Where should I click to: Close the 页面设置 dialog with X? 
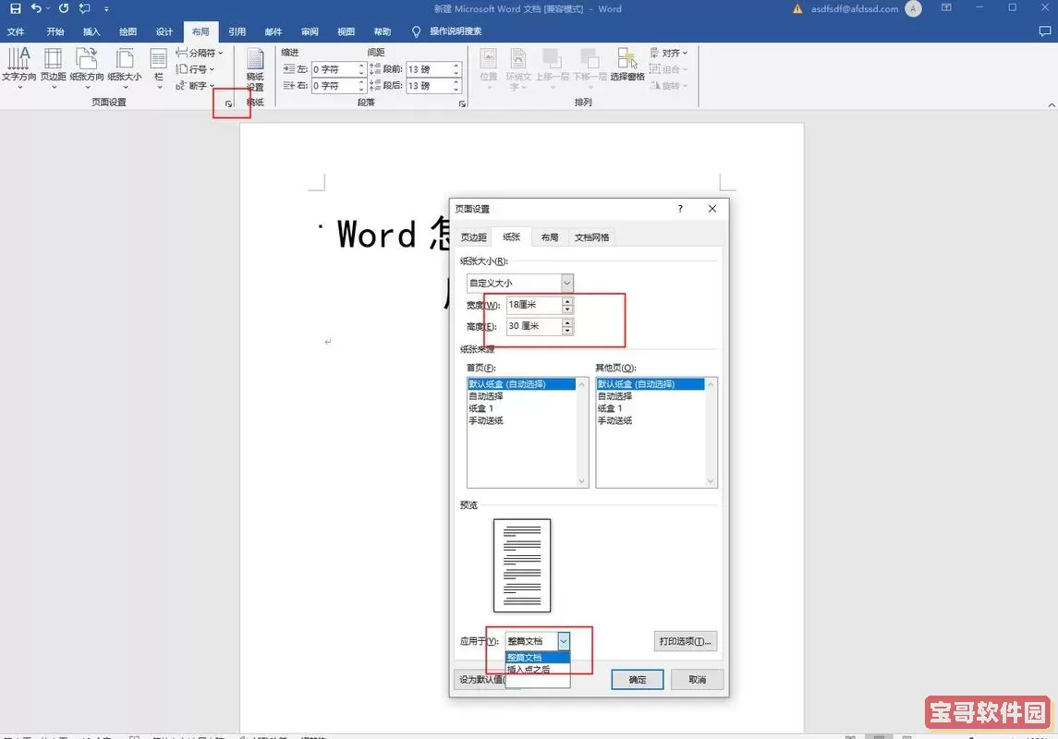coord(712,209)
